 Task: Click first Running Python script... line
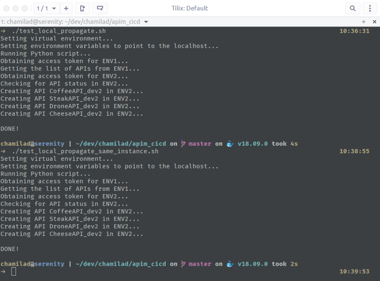tap(45, 54)
